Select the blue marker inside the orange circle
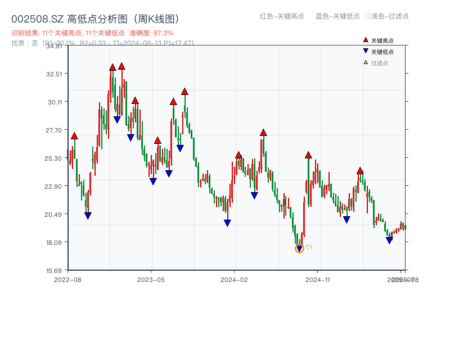The width and height of the screenshot is (450, 337). pyautogui.click(x=299, y=247)
